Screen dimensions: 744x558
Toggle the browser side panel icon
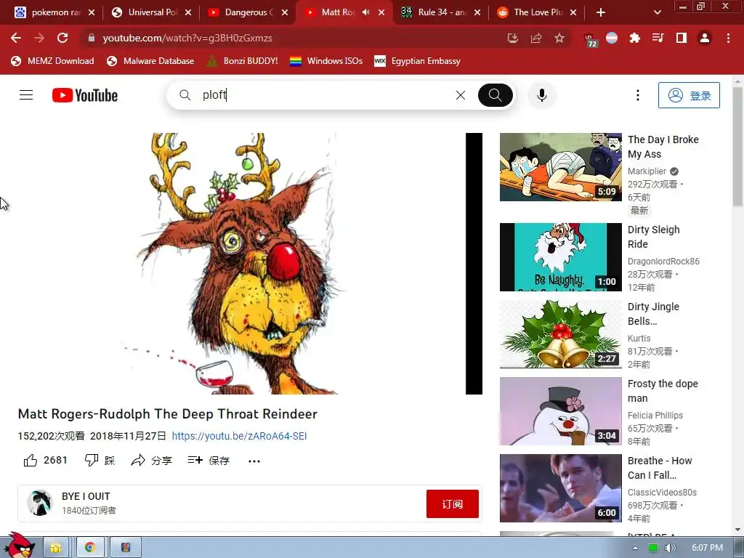[x=682, y=38]
